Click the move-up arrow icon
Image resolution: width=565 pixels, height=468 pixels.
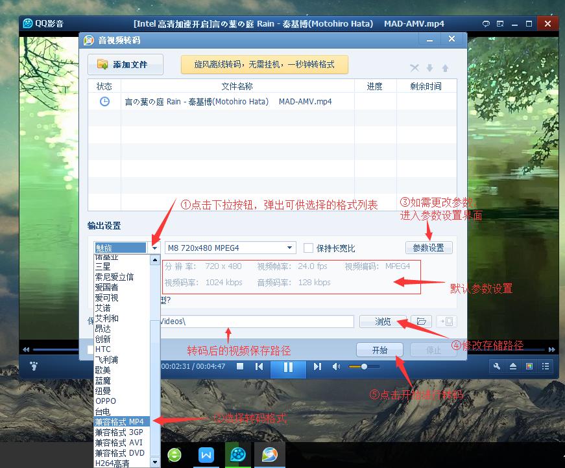(445, 67)
